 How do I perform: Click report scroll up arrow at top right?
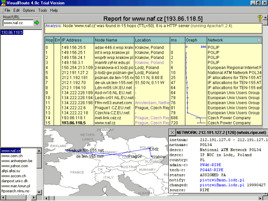(265, 17)
